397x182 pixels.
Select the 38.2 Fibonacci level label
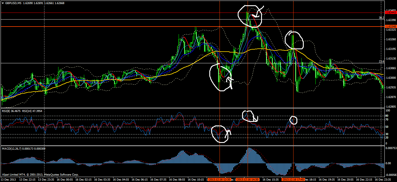[381, 18]
